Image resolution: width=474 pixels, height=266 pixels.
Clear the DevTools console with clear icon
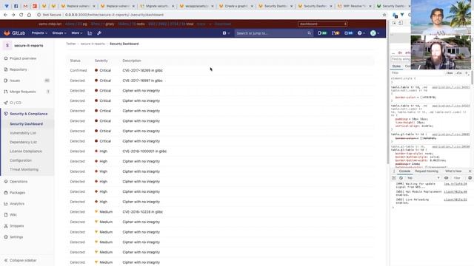coord(401,178)
